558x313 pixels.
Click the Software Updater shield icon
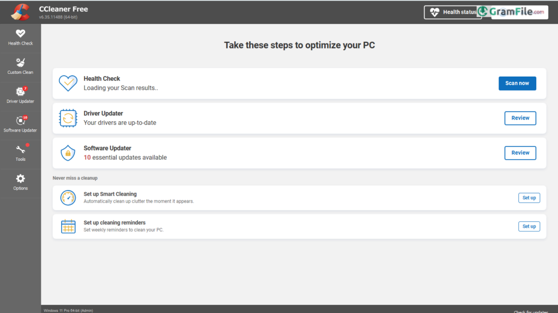click(68, 153)
